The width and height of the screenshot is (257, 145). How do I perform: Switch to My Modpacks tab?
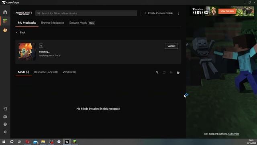27,23
